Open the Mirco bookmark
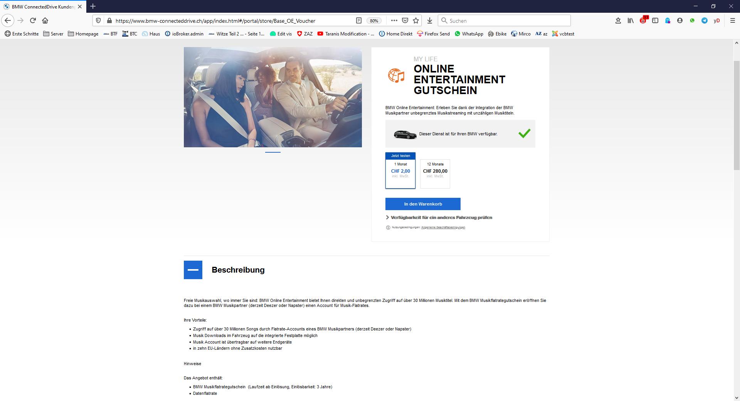This screenshot has height=401, width=740. (x=521, y=34)
